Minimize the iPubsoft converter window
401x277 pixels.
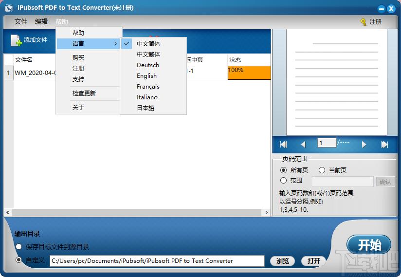pyautogui.click(x=382, y=9)
